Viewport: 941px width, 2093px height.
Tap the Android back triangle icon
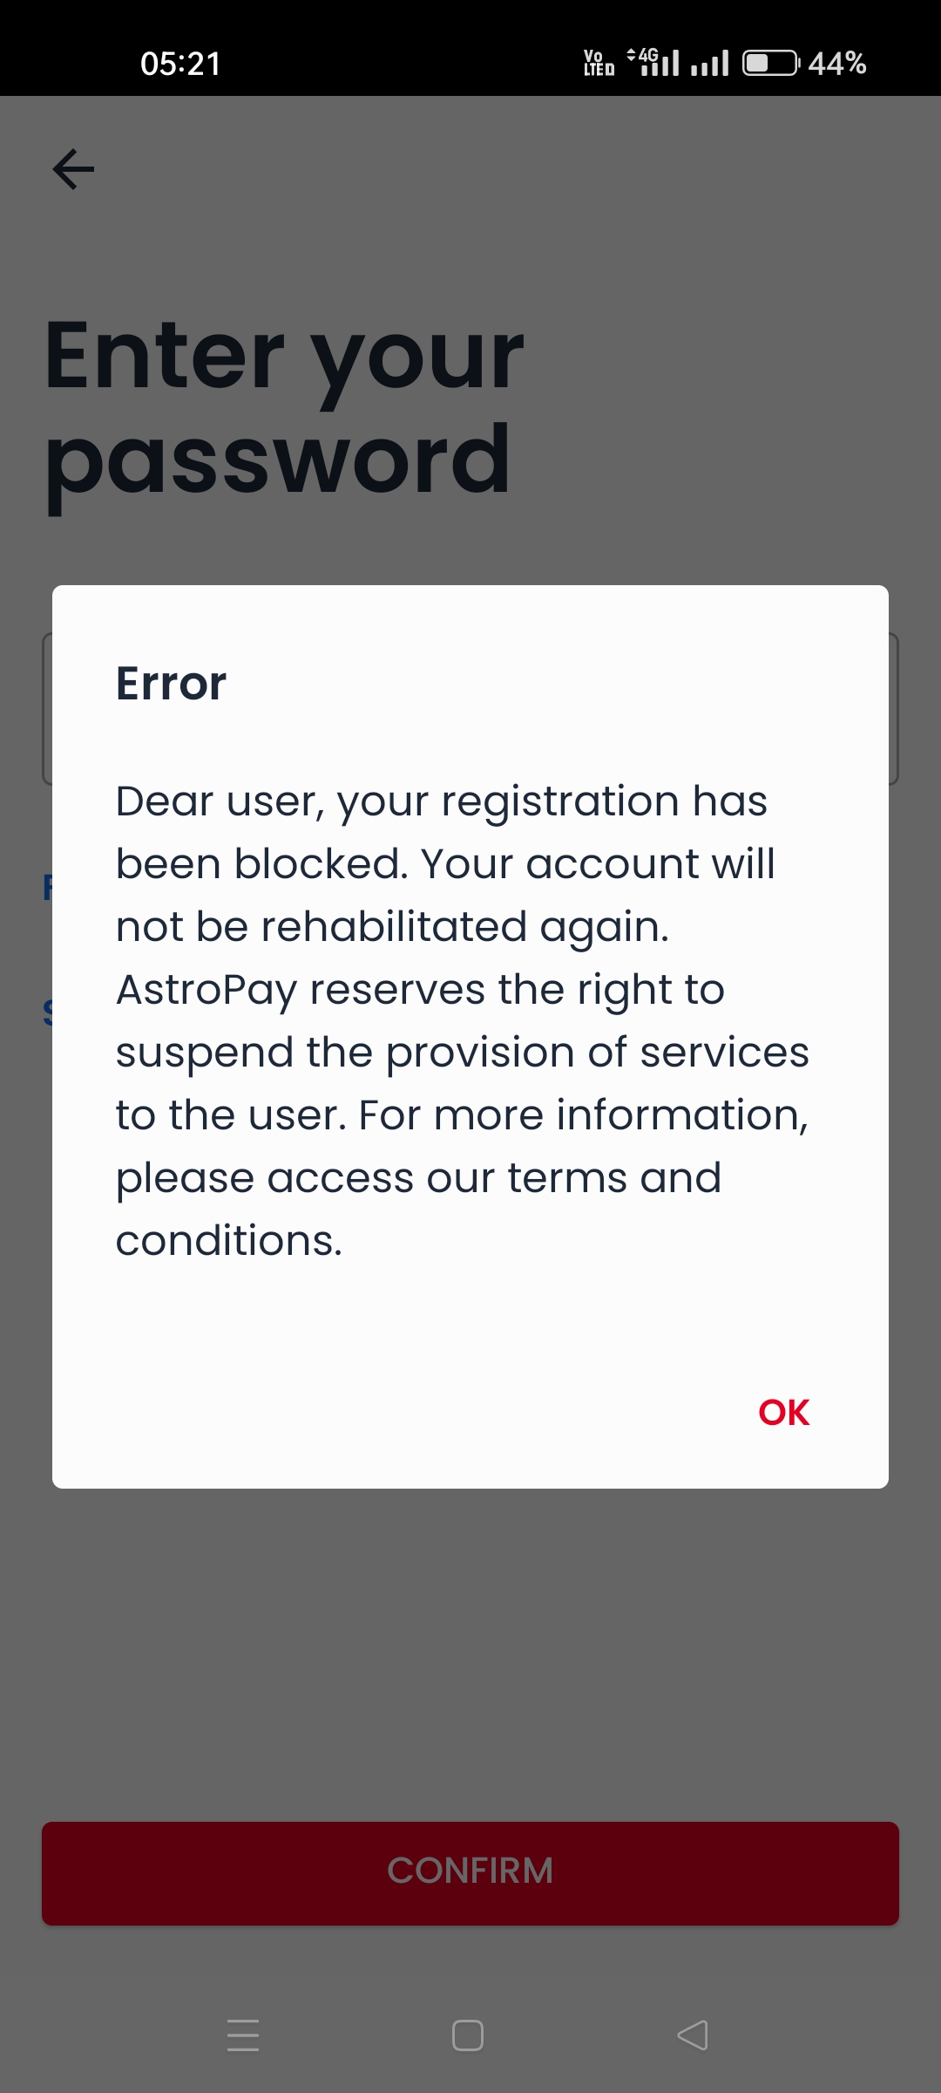693,2035
